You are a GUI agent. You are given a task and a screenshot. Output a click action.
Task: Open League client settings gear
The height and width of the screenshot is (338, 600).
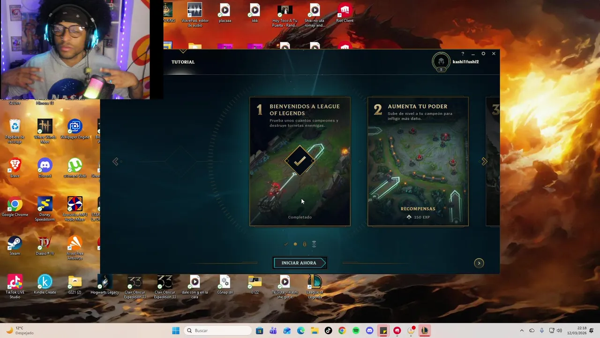click(x=483, y=54)
